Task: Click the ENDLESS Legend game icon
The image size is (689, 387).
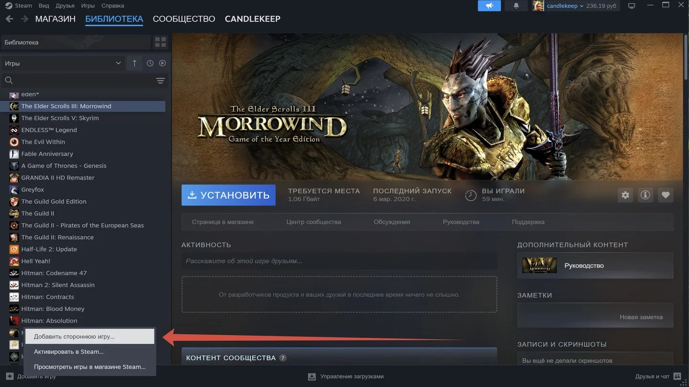Action: click(x=14, y=130)
